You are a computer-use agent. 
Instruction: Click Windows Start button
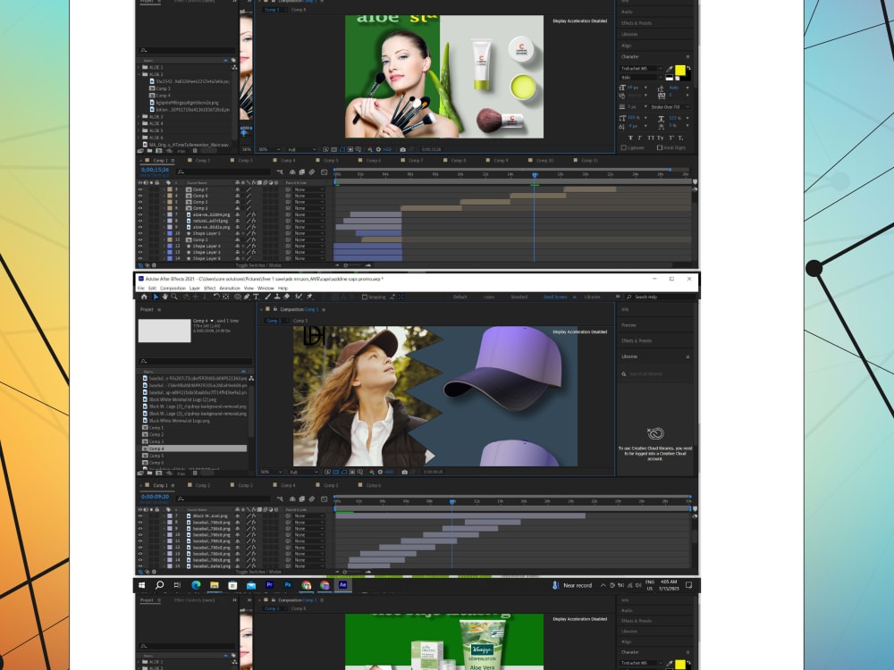[141, 585]
